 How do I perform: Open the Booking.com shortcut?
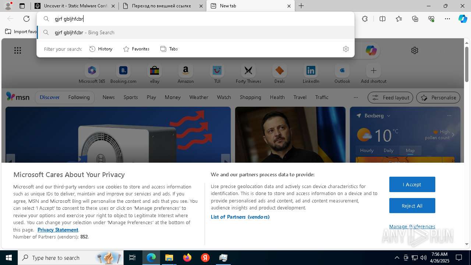[123, 74]
